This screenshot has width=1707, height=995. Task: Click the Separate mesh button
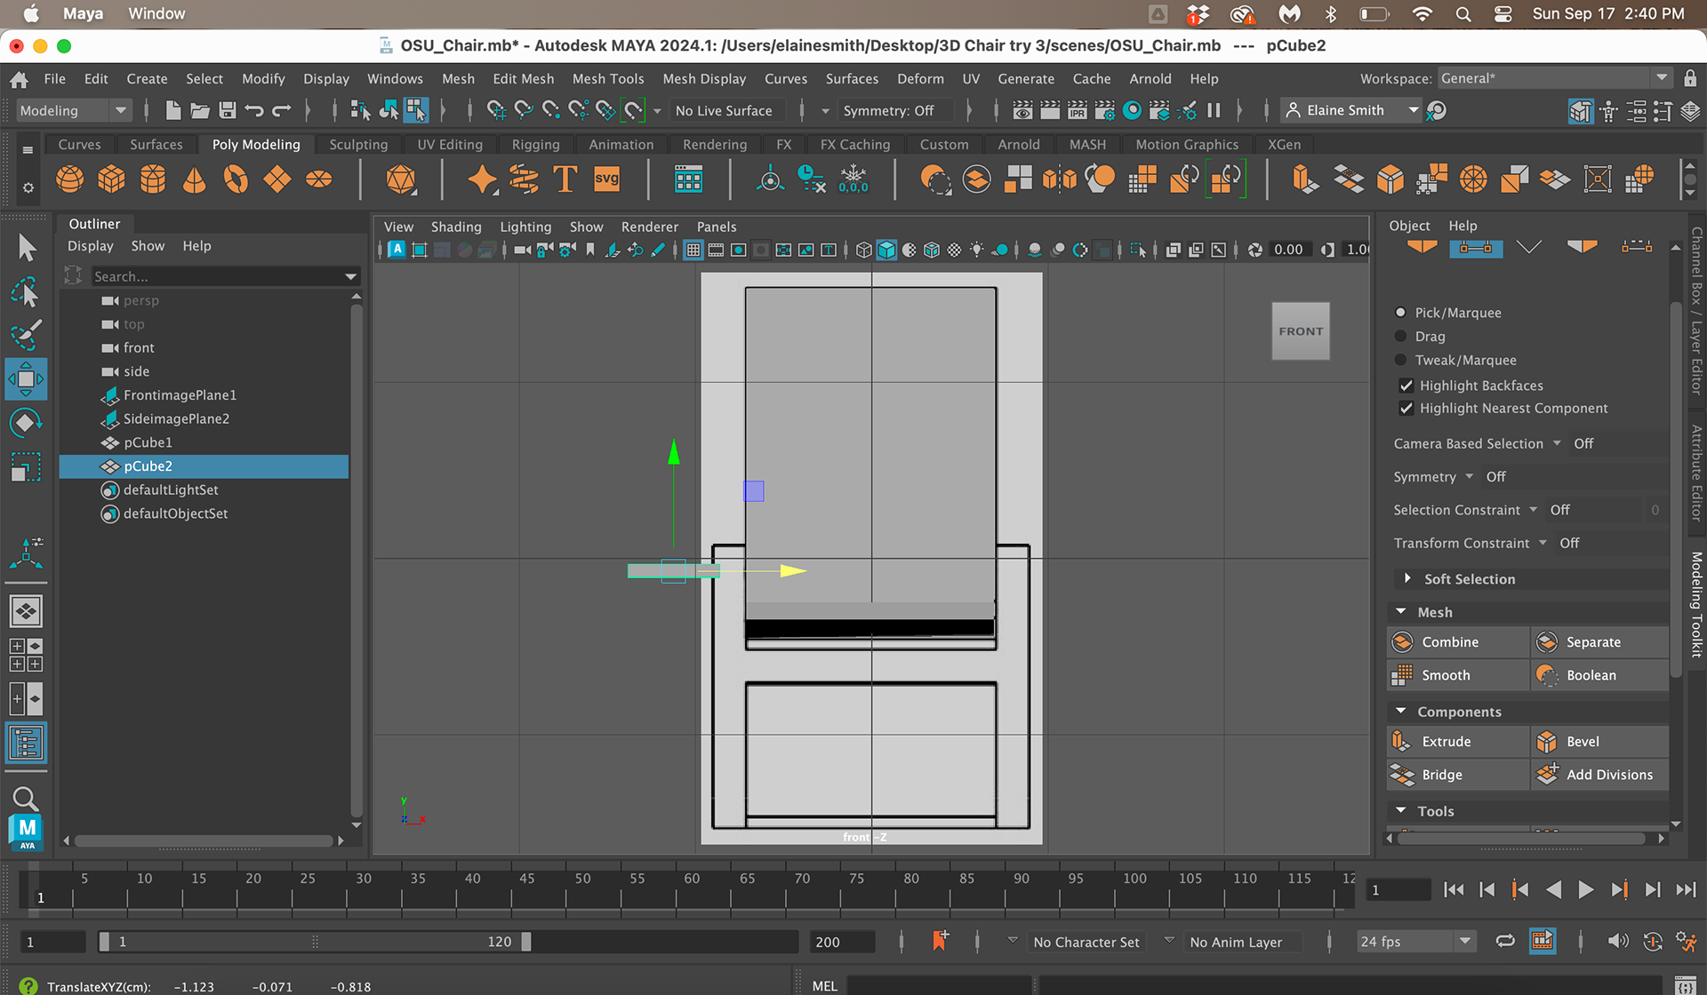coord(1599,641)
